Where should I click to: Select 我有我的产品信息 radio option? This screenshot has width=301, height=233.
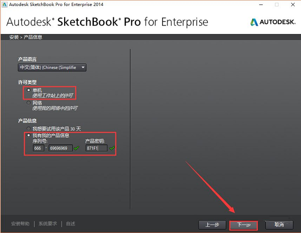(29, 135)
